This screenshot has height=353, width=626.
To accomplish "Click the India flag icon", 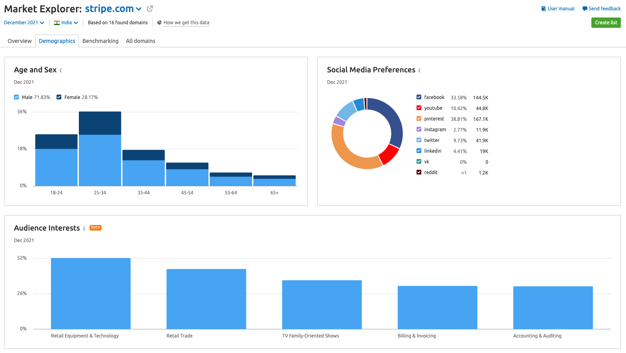I will click(57, 23).
